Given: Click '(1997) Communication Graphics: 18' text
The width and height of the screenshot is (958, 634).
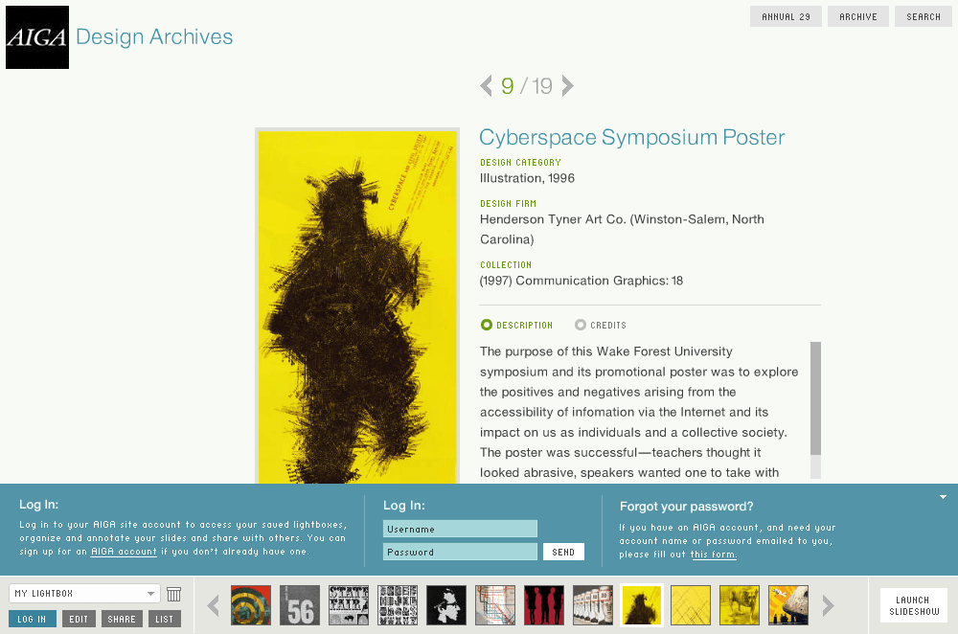Looking at the screenshot, I should (x=582, y=281).
